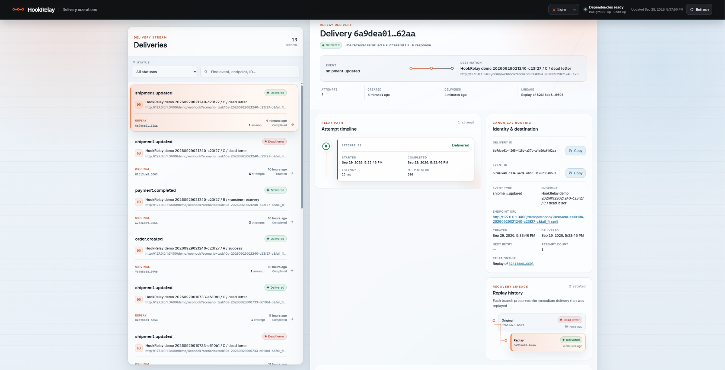This screenshot has height=370, width=725.
Task: Click the STATUS filter funnel icon
Action: coord(134,63)
